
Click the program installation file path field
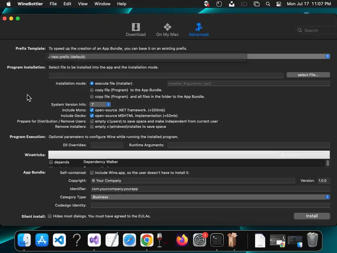[x=166, y=75]
